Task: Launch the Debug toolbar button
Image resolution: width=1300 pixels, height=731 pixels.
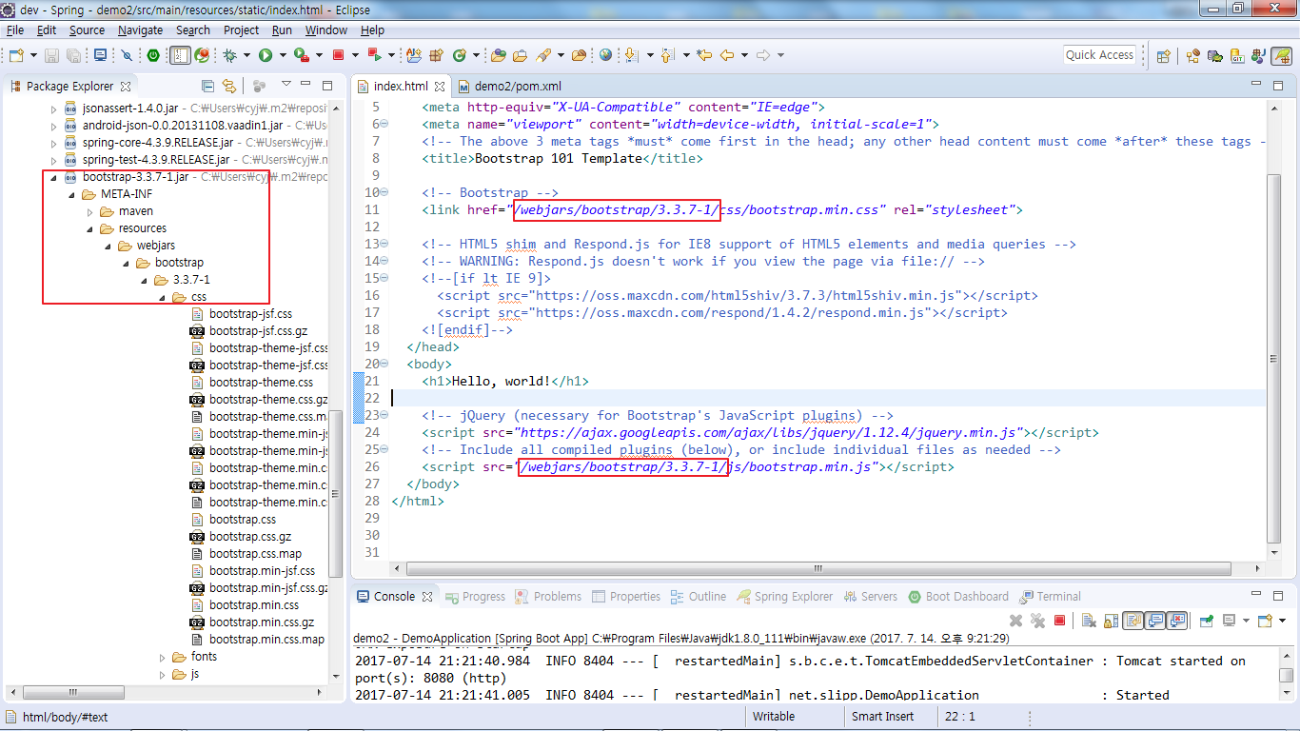Action: pyautogui.click(x=229, y=55)
